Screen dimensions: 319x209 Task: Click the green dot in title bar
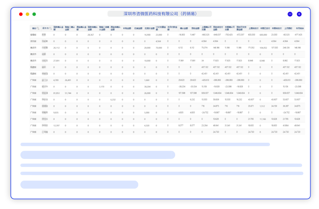34,14
